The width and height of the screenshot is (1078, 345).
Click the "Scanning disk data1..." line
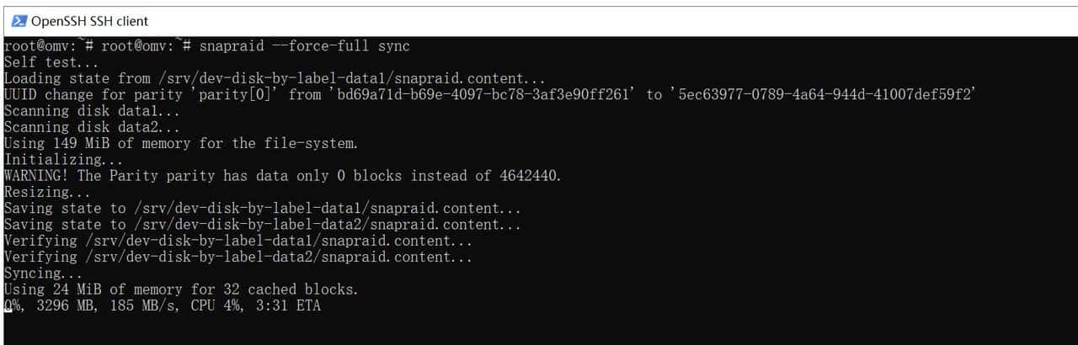(92, 110)
